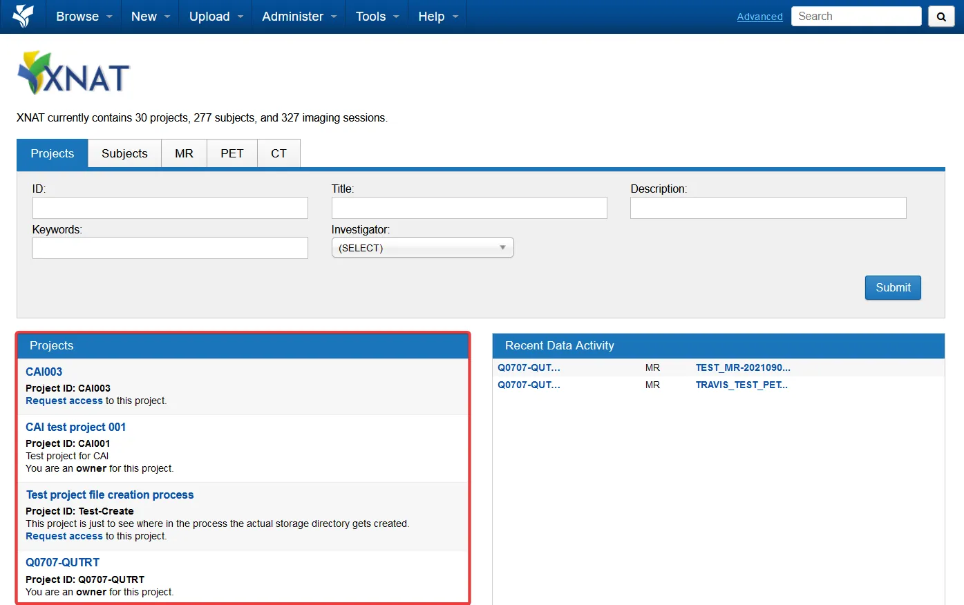Open the CAI003 project link
Viewport: 964px width, 605px height.
pos(44,372)
